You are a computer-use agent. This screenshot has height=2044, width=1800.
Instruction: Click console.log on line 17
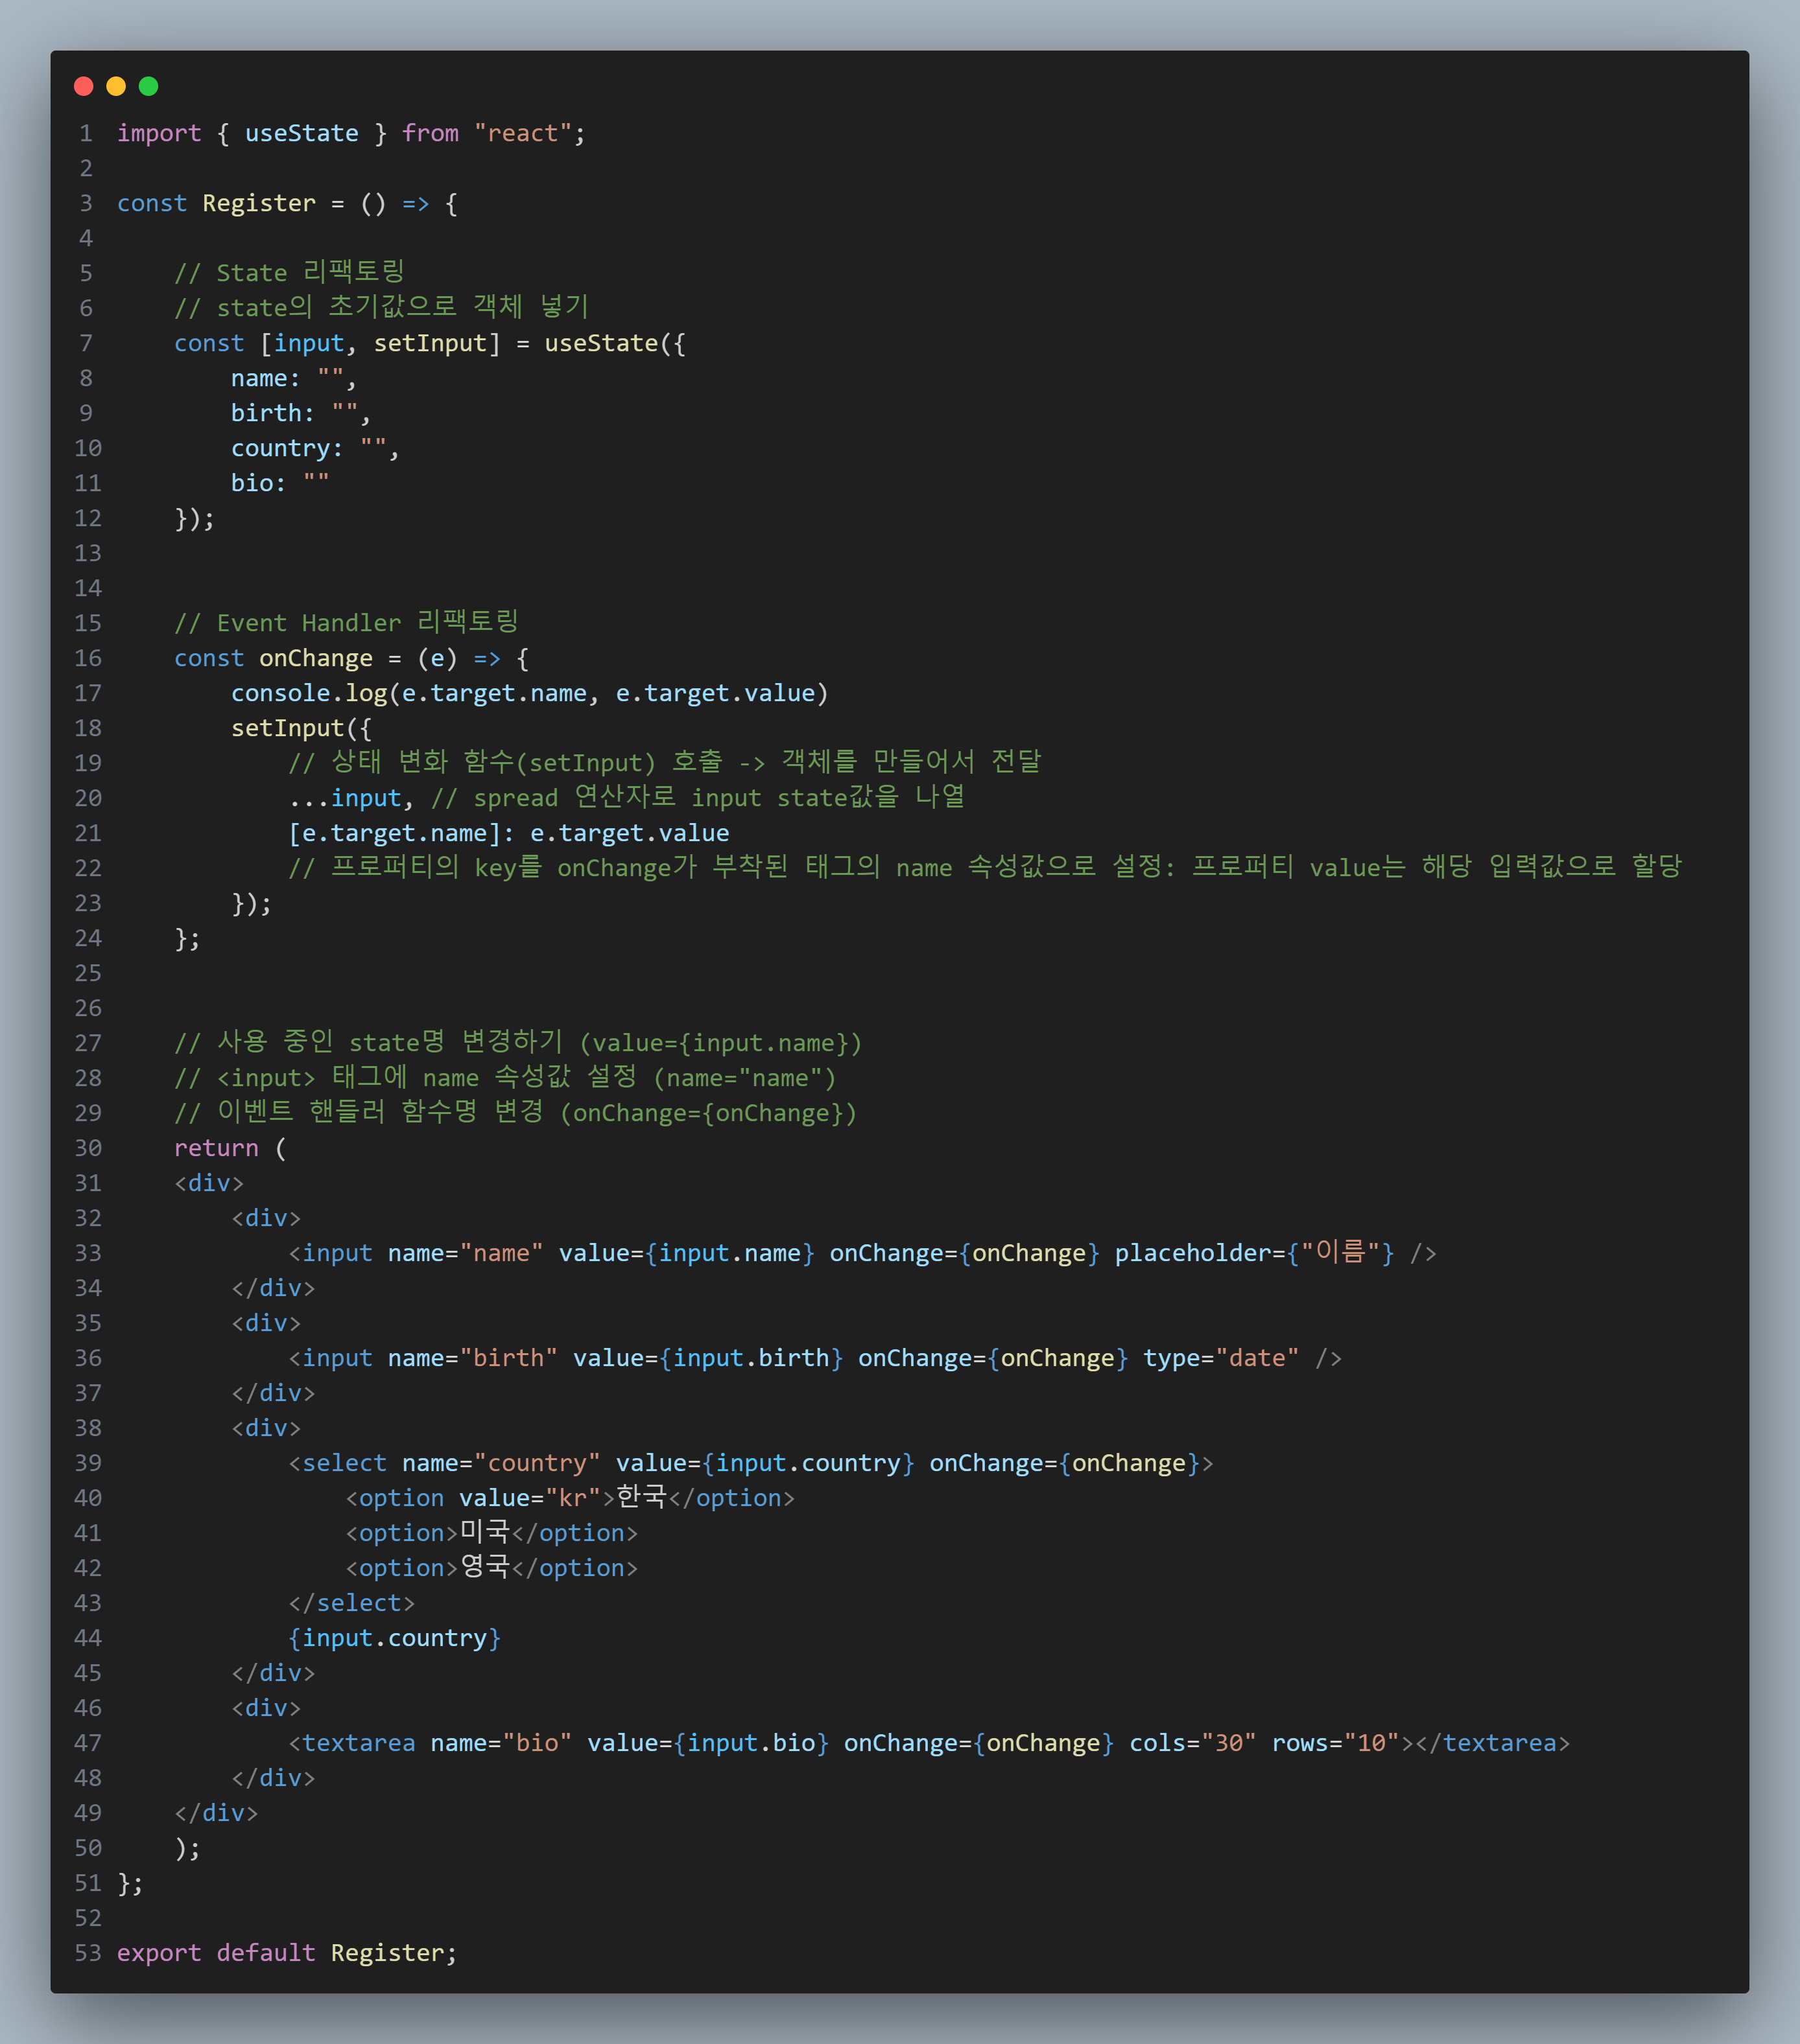coord(308,693)
